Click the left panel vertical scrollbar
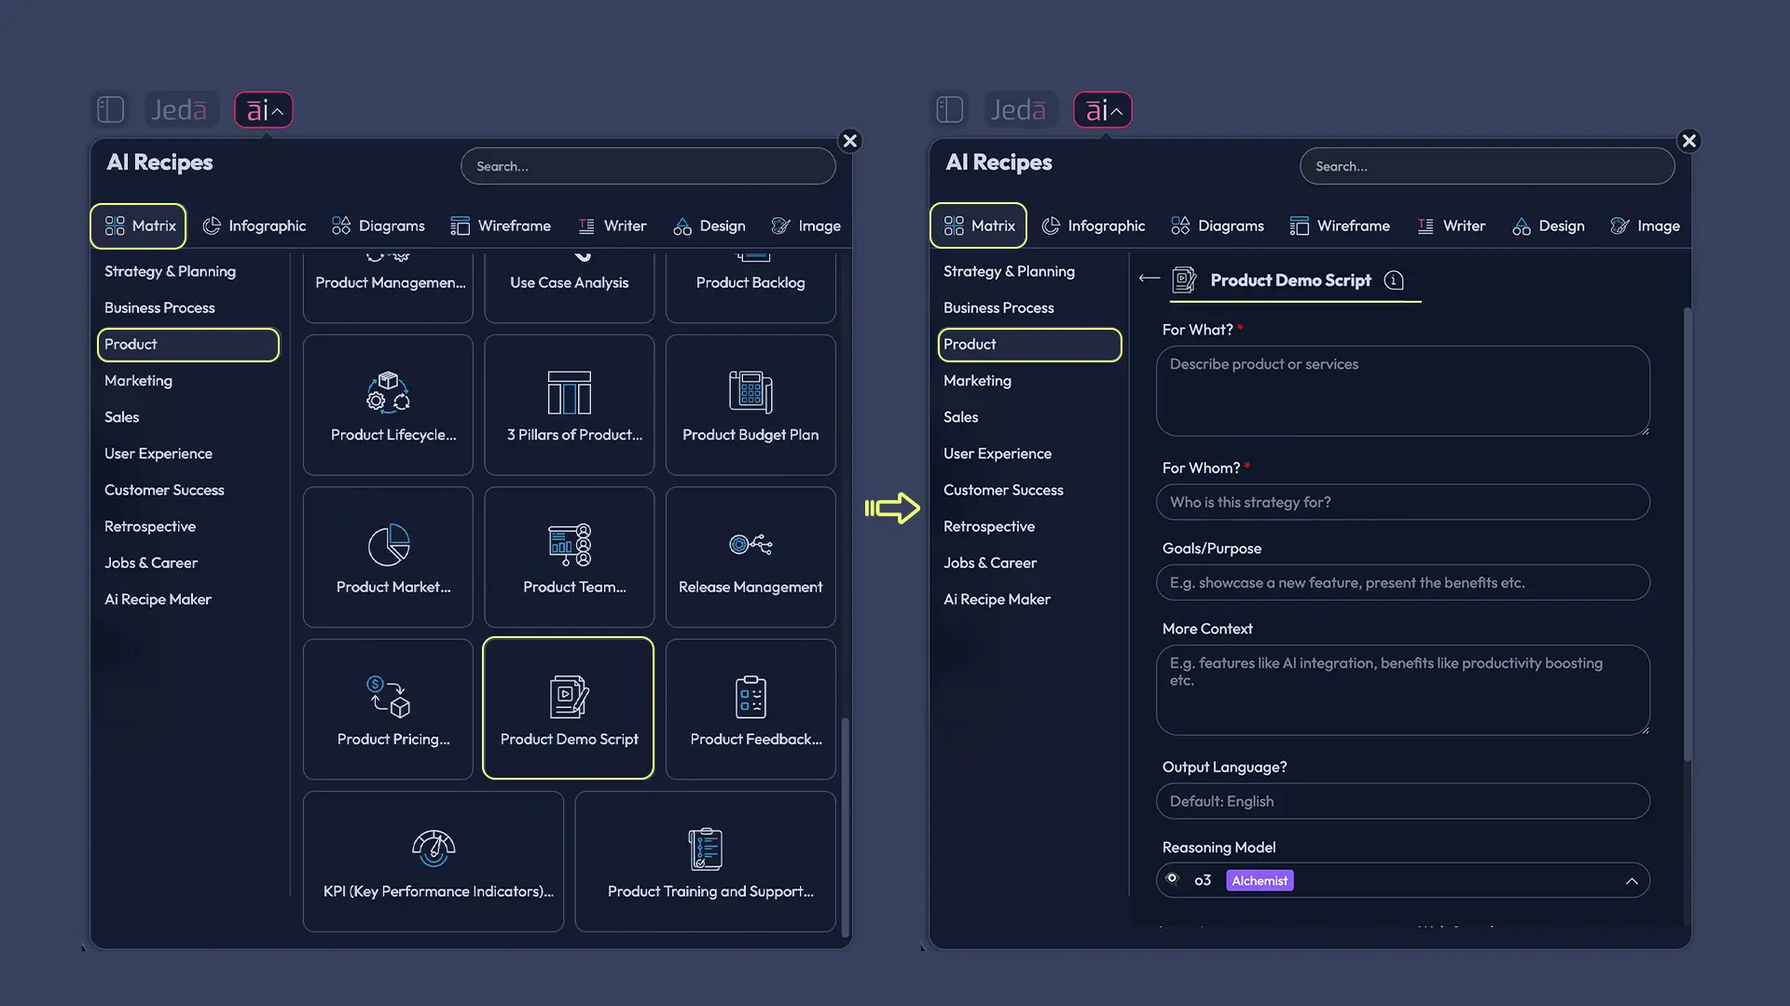Image resolution: width=1790 pixels, height=1006 pixels. tap(845, 827)
